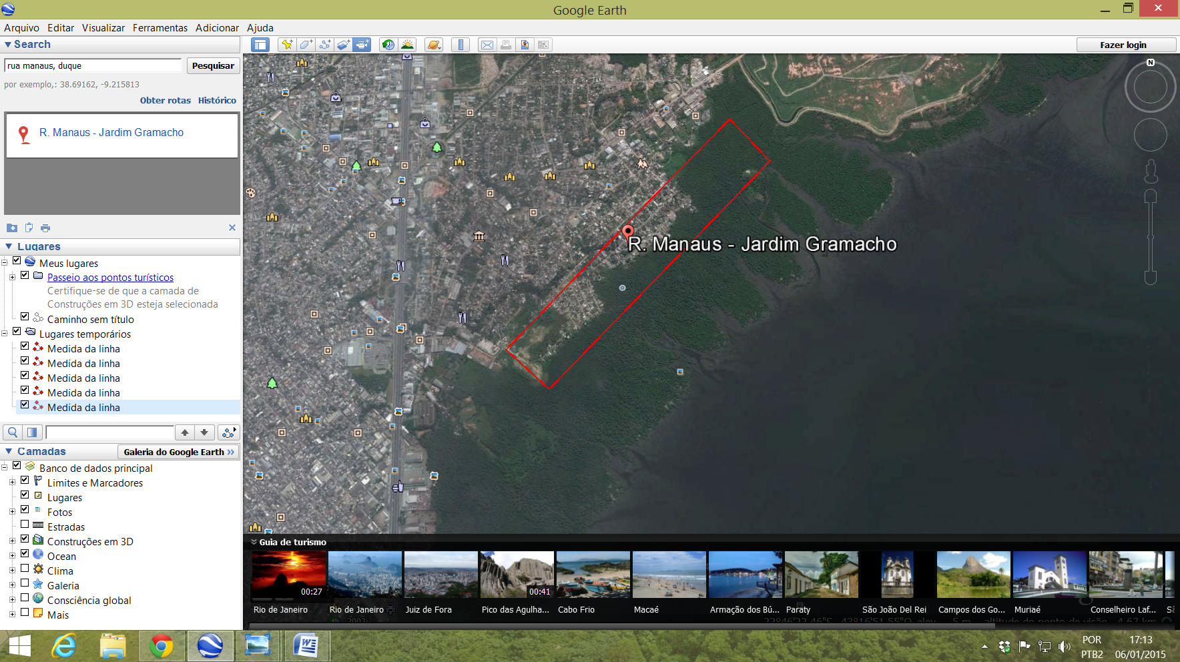Disable the Ocean layer checkbox
The height and width of the screenshot is (662, 1180).
click(25, 553)
